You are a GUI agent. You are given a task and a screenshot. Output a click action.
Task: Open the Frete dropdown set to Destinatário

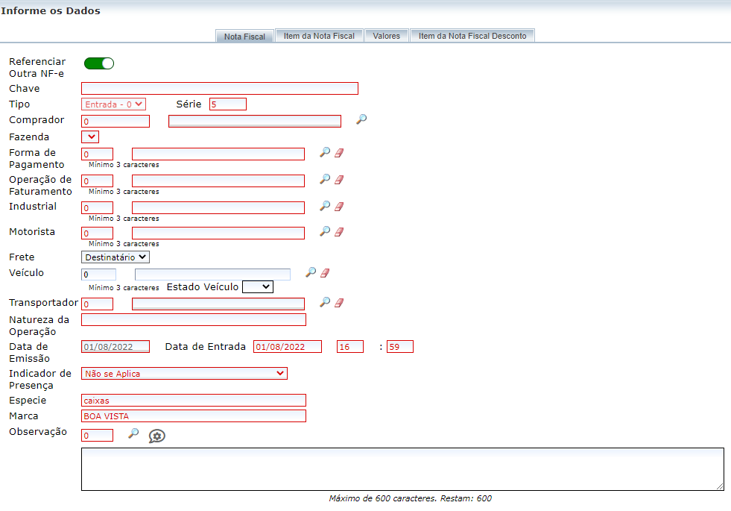click(x=115, y=257)
